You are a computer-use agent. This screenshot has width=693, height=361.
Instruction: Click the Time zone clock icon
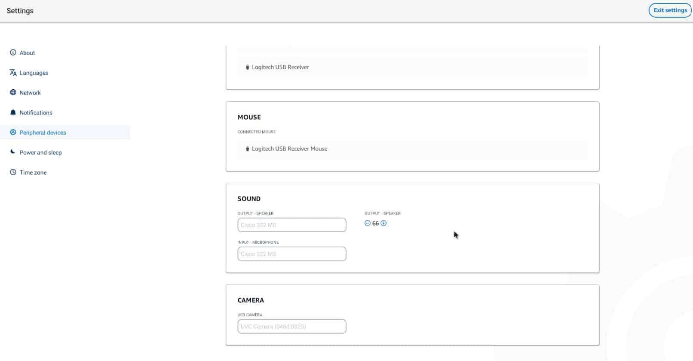(x=13, y=172)
